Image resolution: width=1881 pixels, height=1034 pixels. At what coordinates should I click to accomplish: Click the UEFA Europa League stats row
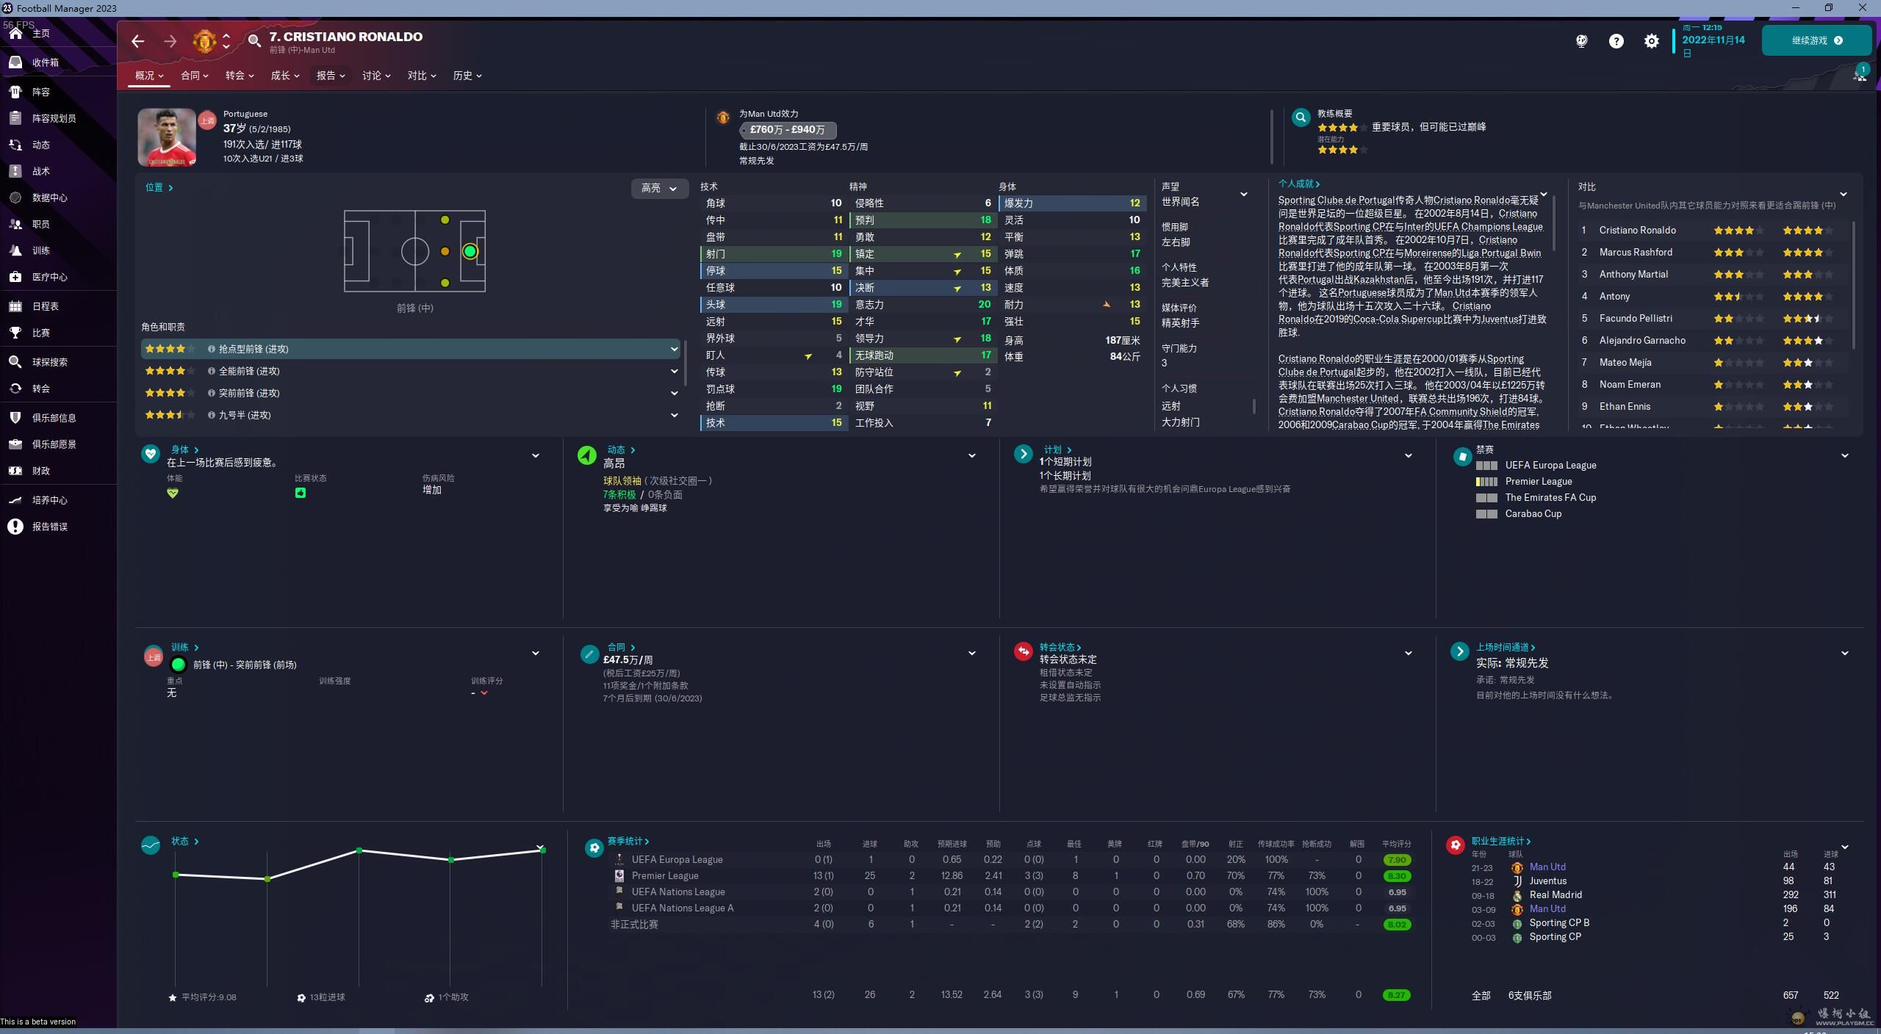coord(1011,860)
